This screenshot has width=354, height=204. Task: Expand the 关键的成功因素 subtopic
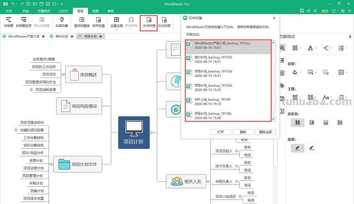click(x=16, y=130)
